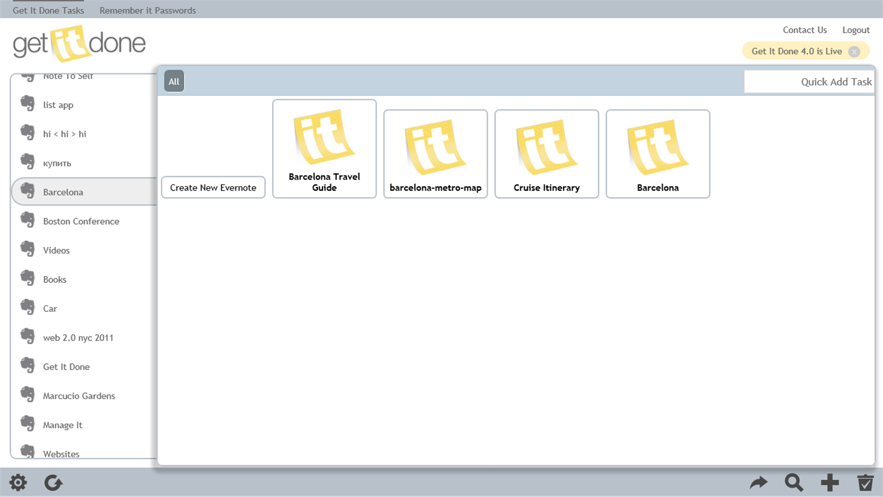883x497 pixels.
Task: Open the search icon
Action: pos(794,482)
